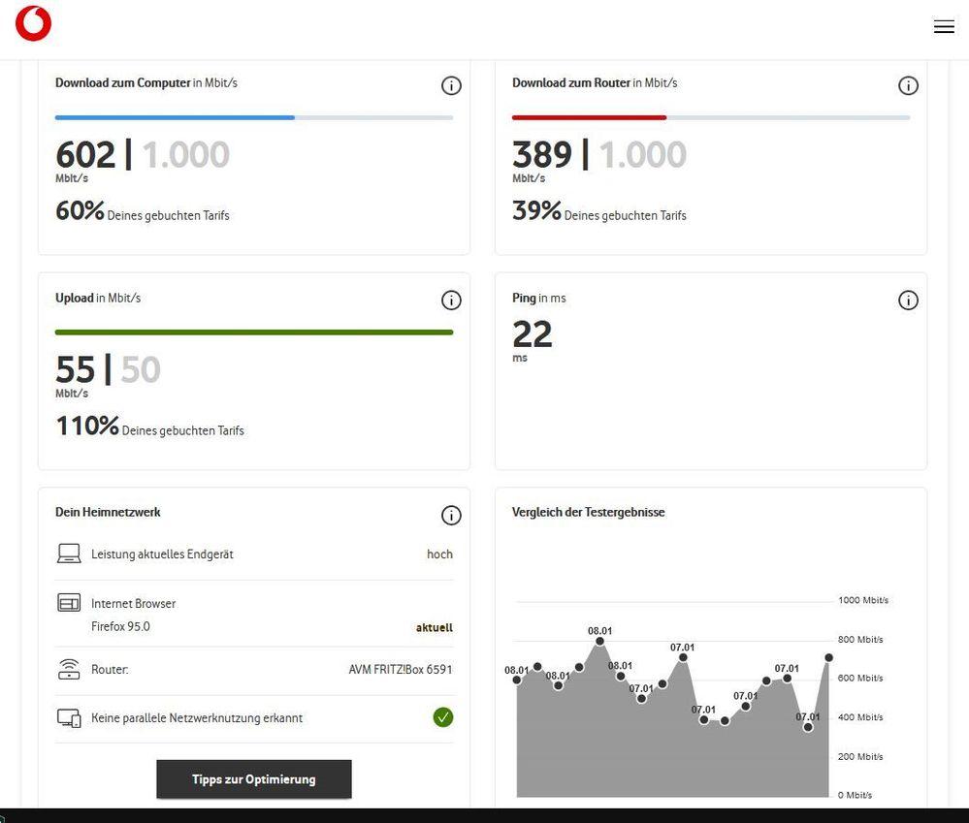This screenshot has width=969, height=823.
Task: Show info icon for Ping card
Action: coord(908,301)
